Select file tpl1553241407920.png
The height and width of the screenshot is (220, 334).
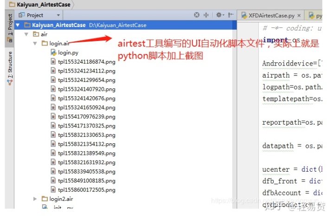point(87,89)
